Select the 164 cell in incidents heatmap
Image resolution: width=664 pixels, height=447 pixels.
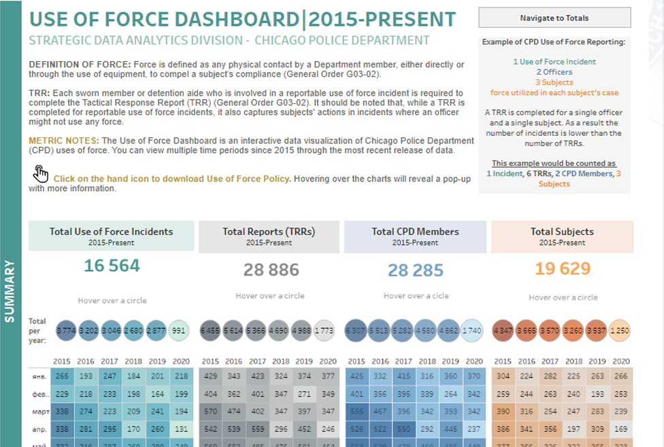158,394
